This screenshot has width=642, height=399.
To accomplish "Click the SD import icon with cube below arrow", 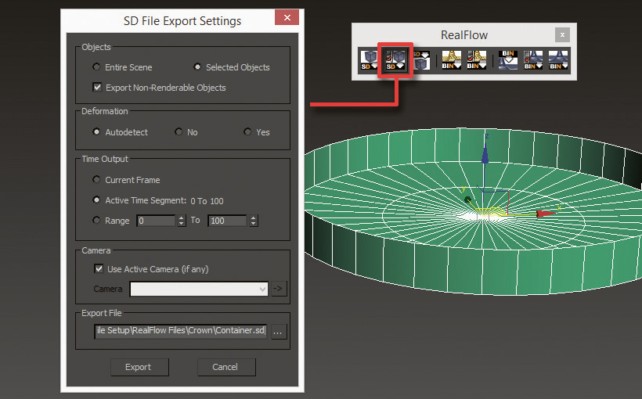I will point(421,60).
